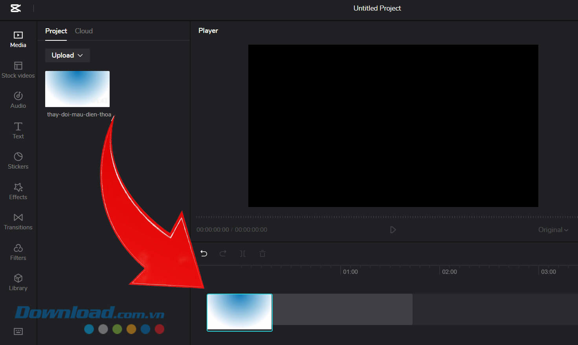The height and width of the screenshot is (345, 578).
Task: Select the Project tab
Action: coord(56,31)
